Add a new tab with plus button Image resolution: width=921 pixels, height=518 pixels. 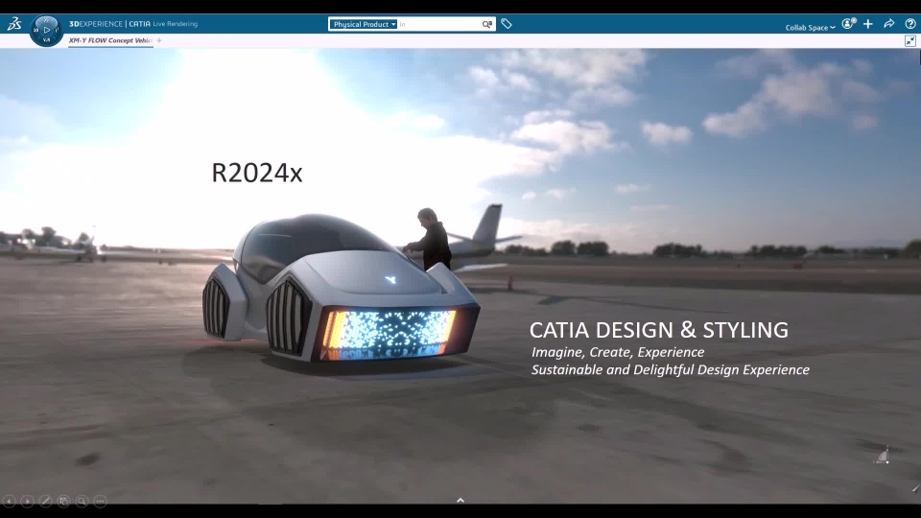159,40
